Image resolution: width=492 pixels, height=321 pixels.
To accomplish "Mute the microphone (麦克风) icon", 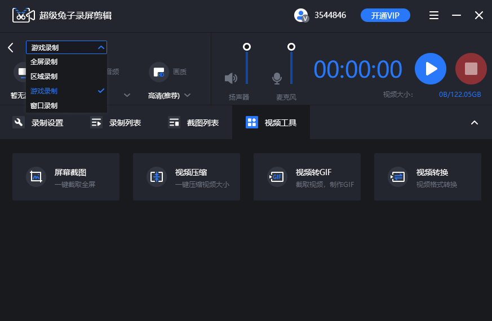I will click(x=277, y=78).
